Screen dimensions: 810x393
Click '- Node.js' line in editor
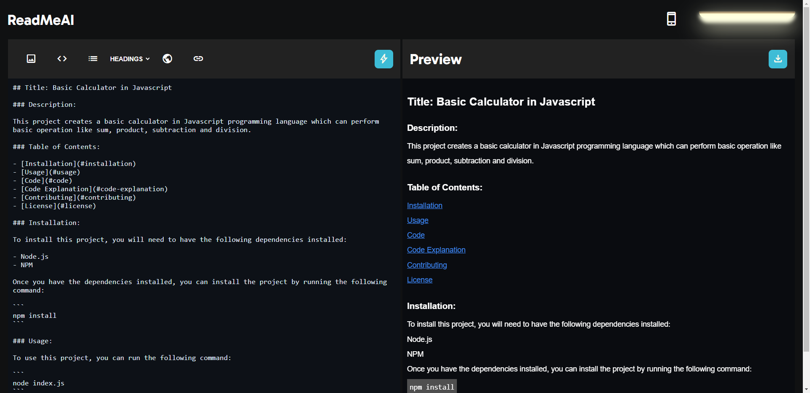click(x=31, y=257)
